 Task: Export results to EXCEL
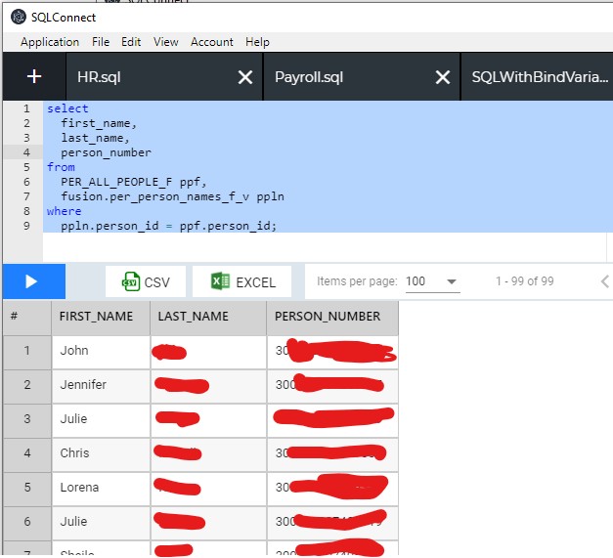(242, 281)
